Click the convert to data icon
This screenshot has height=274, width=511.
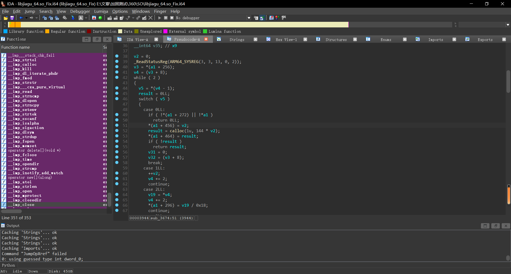click(116, 18)
